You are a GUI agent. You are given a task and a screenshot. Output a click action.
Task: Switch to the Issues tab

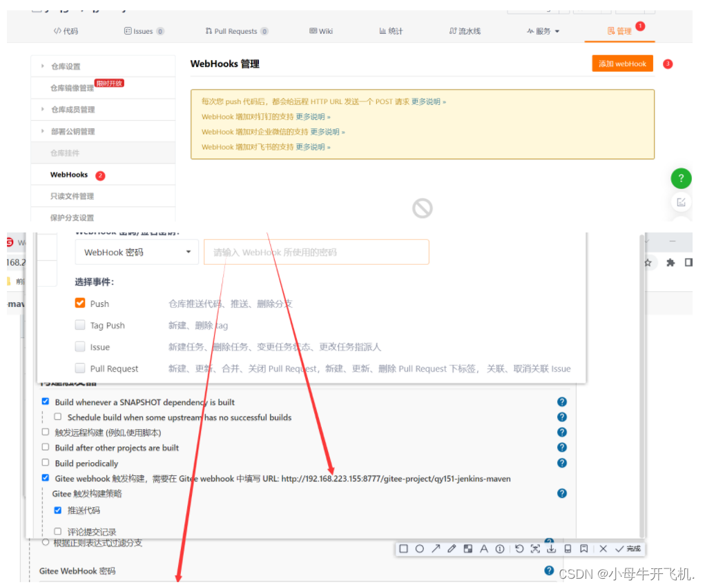[x=144, y=32]
